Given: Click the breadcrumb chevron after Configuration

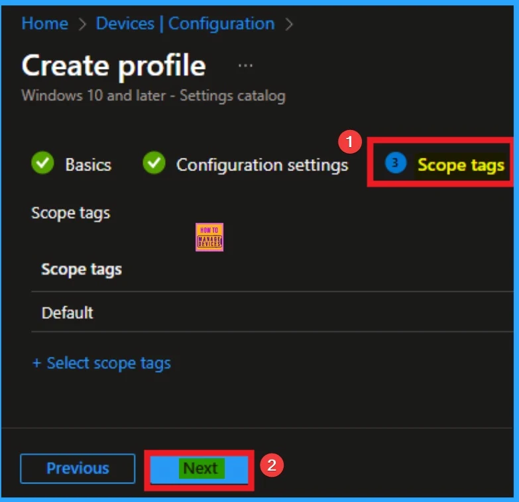Looking at the screenshot, I should pyautogui.click(x=288, y=24).
